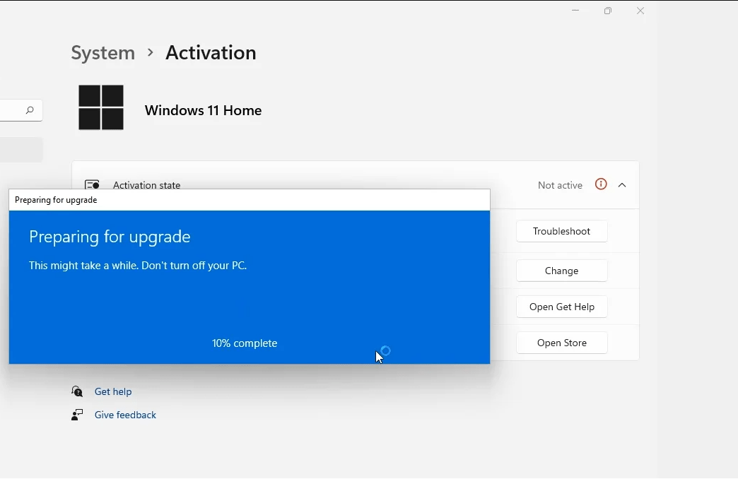Click the Not active status text

(x=560, y=185)
